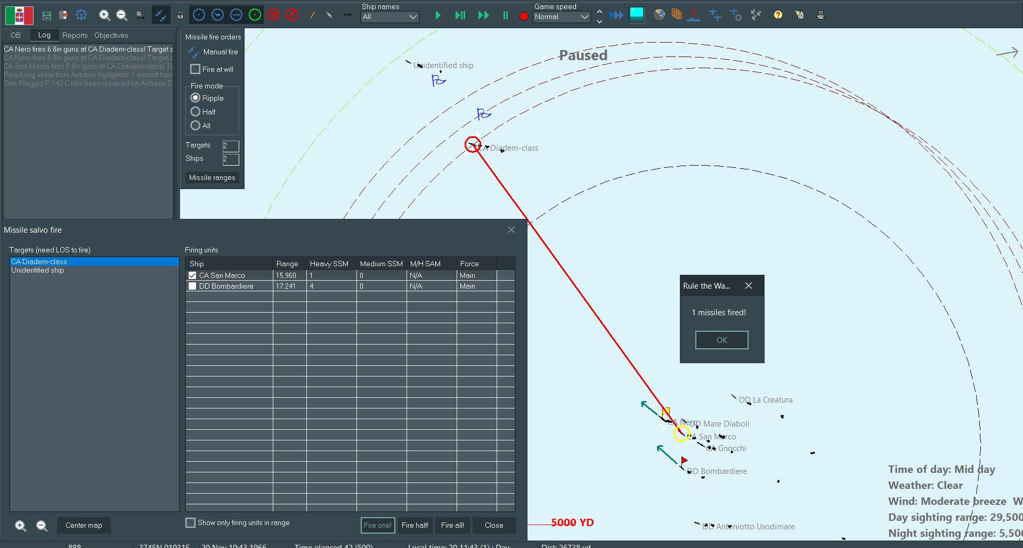
Task: Switch to the Reports tab
Action: (75, 35)
